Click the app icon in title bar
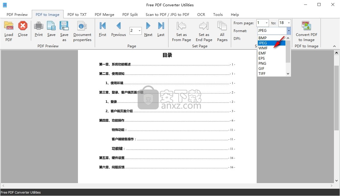The height and width of the screenshot is (196, 340). pos(5,5)
